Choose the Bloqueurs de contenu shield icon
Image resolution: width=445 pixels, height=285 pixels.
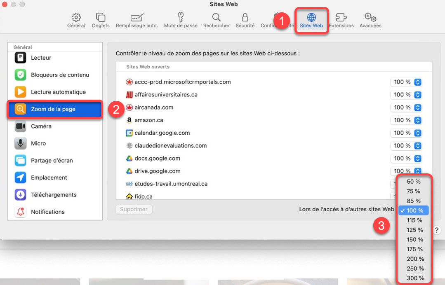pos(21,75)
